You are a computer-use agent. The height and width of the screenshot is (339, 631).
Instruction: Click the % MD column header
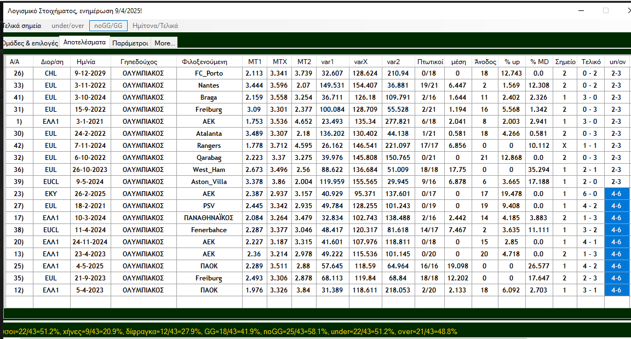(x=539, y=62)
